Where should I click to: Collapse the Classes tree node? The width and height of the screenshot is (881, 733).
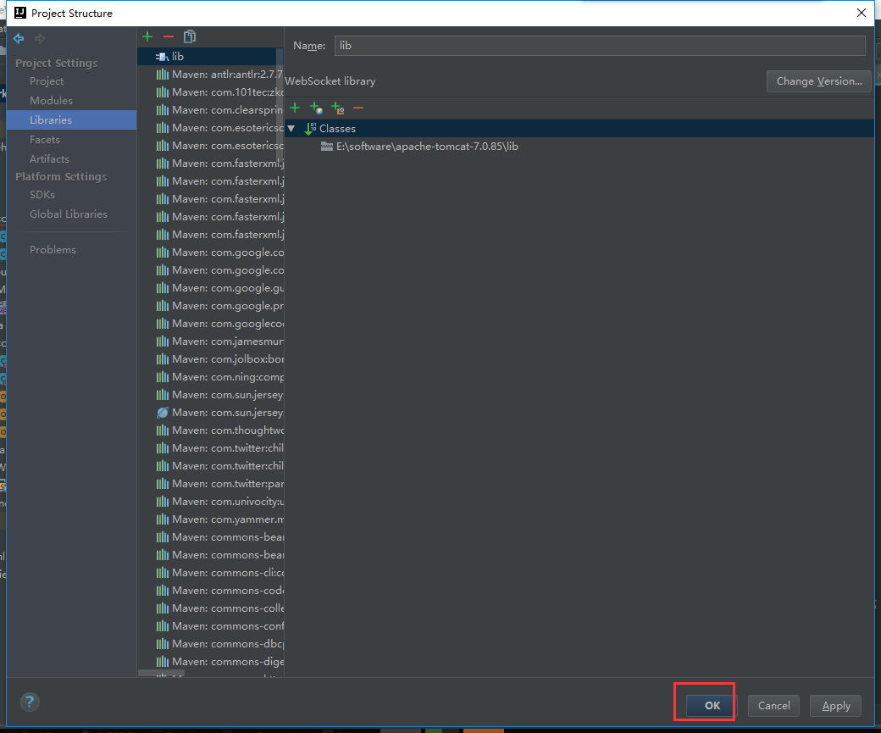[x=291, y=129]
